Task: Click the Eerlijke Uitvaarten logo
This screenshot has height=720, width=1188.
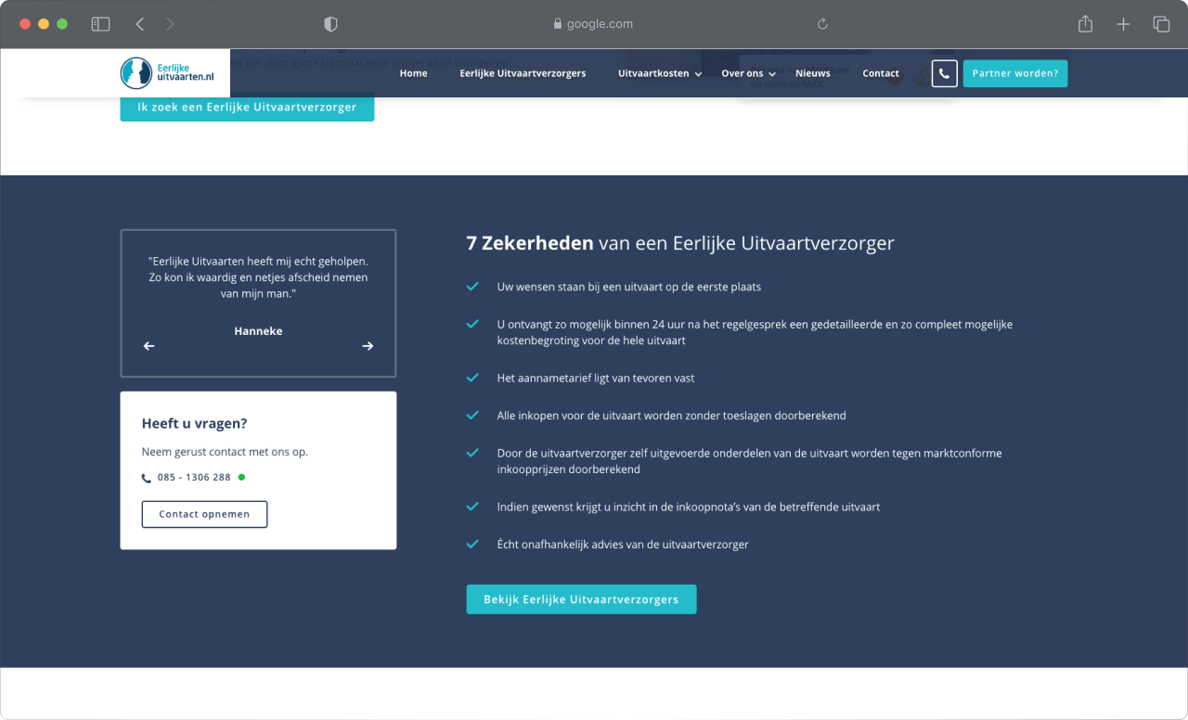Action: point(168,73)
